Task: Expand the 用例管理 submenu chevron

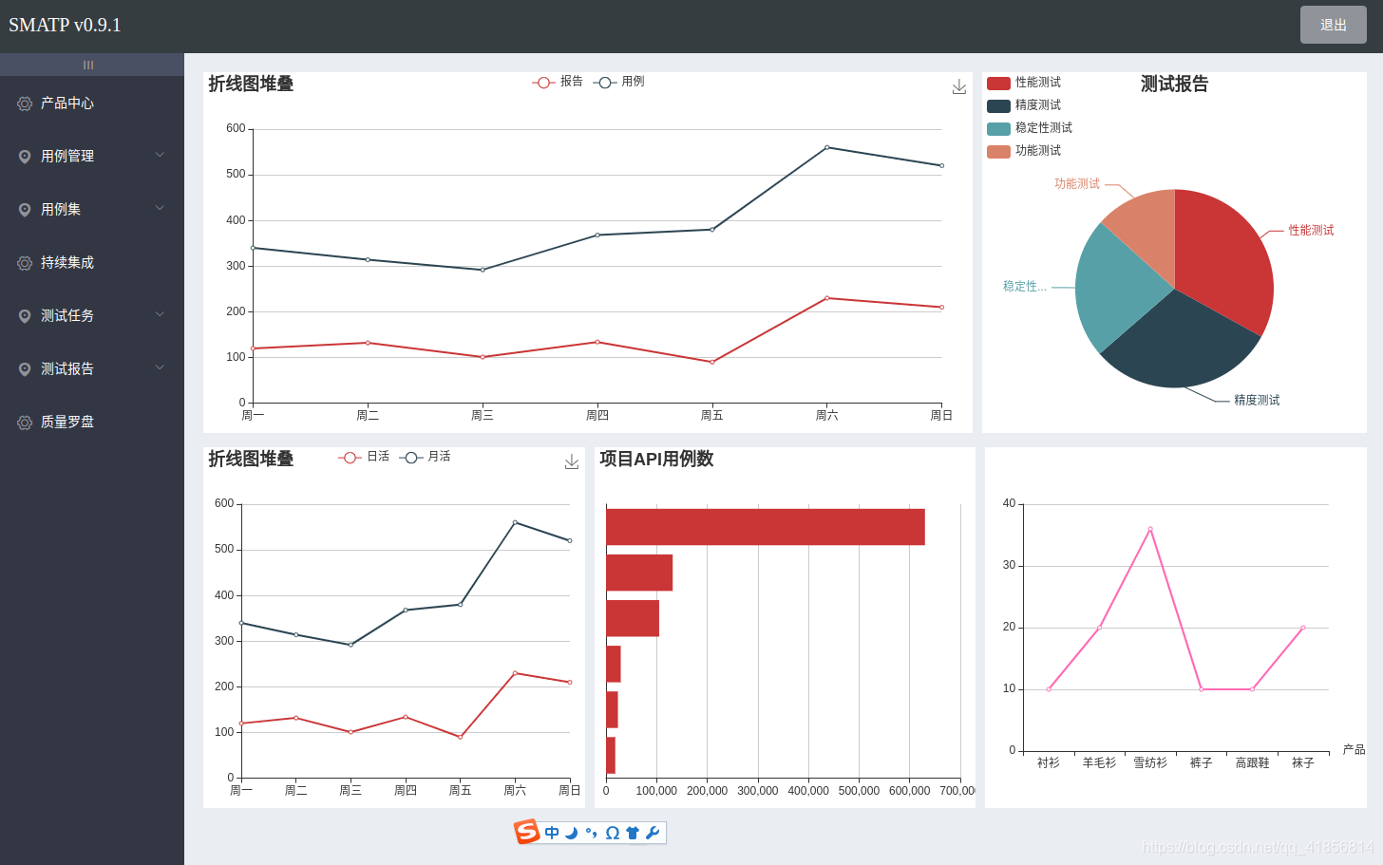Action: [x=160, y=155]
